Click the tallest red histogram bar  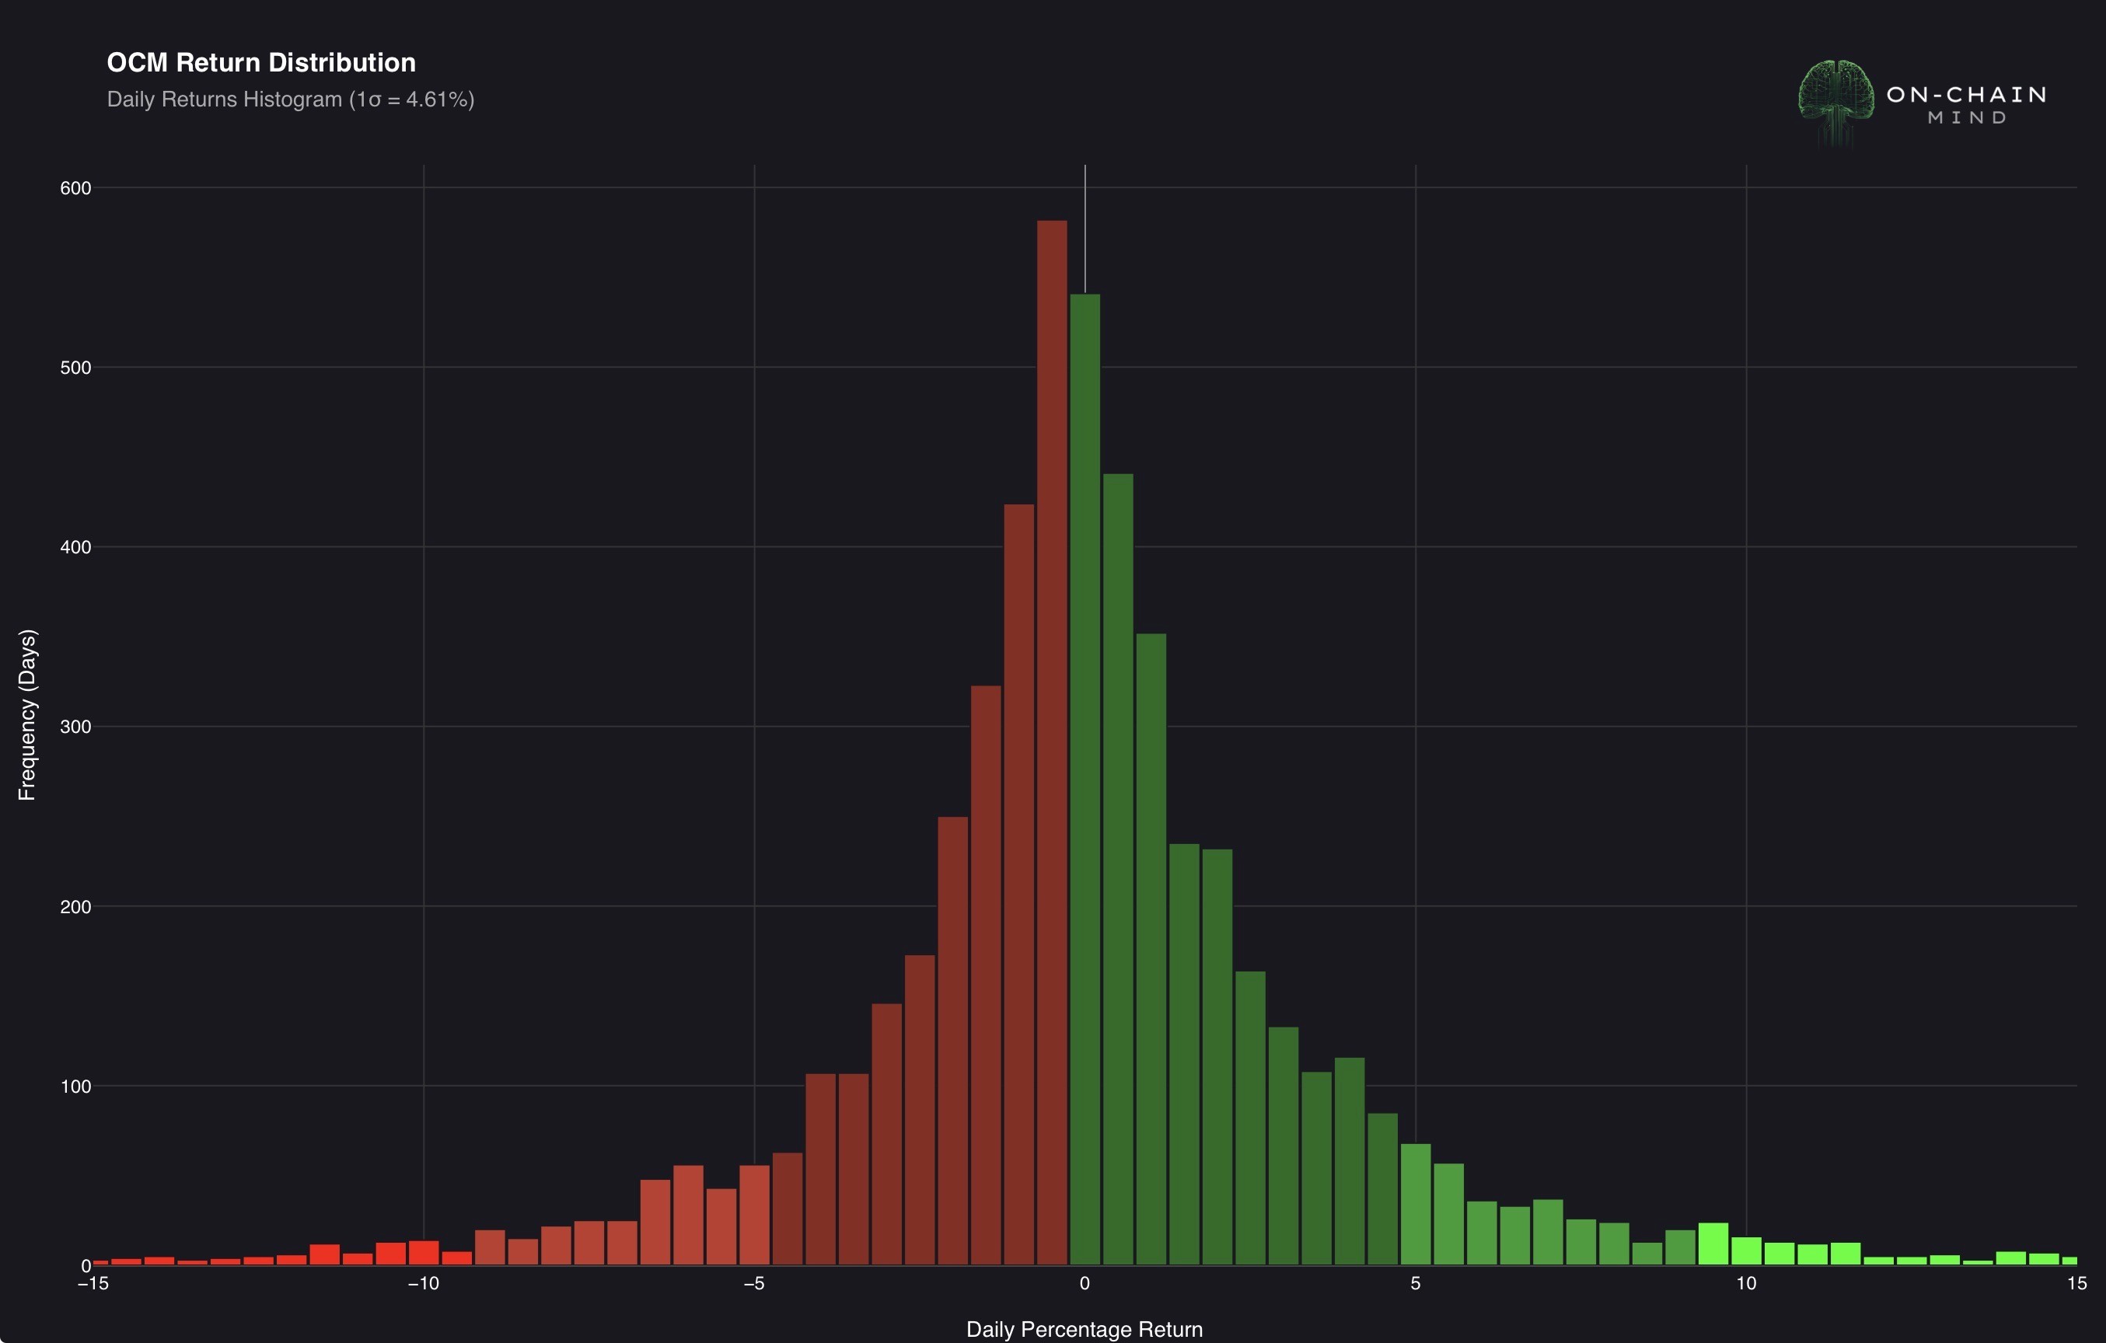coord(1051,743)
